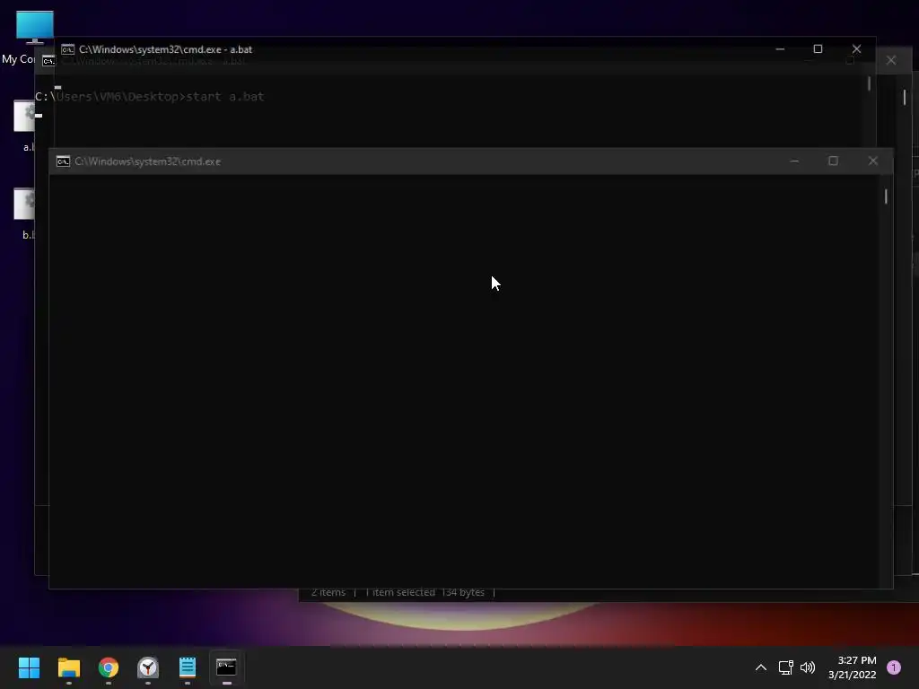Image resolution: width=919 pixels, height=689 pixels.
Task: Click the front cmd.exe title bar text
Action: (x=148, y=161)
